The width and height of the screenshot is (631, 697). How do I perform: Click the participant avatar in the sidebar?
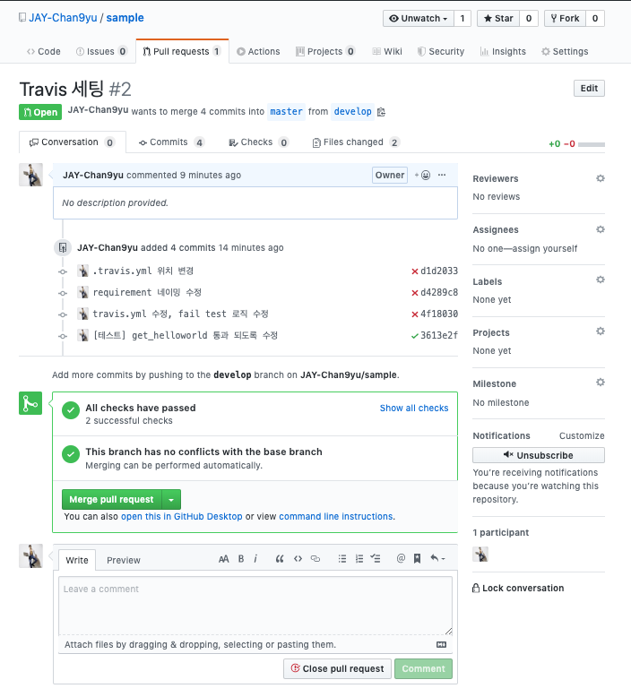click(x=480, y=555)
